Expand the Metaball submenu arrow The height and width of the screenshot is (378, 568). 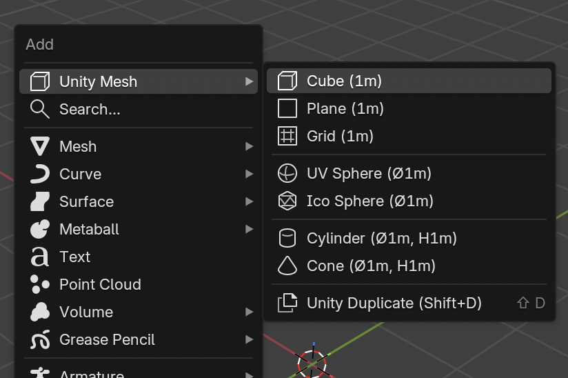[x=249, y=229]
